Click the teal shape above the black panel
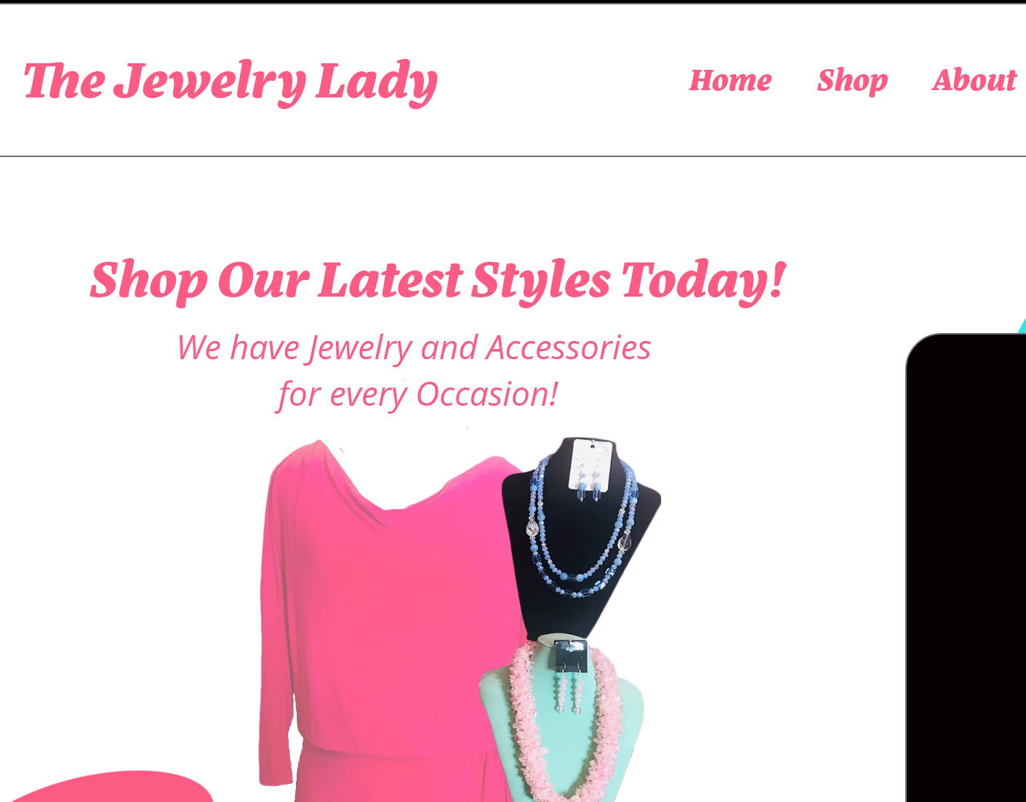Viewport: 1026px width, 802px height. click(1022, 325)
